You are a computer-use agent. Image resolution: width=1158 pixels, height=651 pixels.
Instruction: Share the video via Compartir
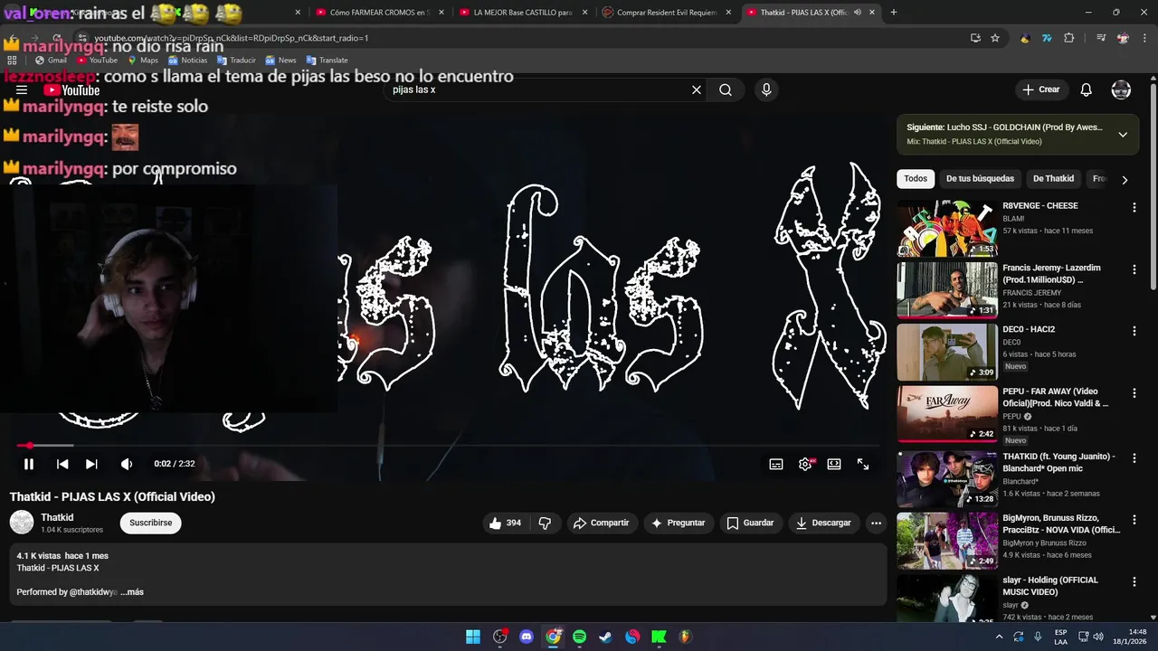(602, 523)
